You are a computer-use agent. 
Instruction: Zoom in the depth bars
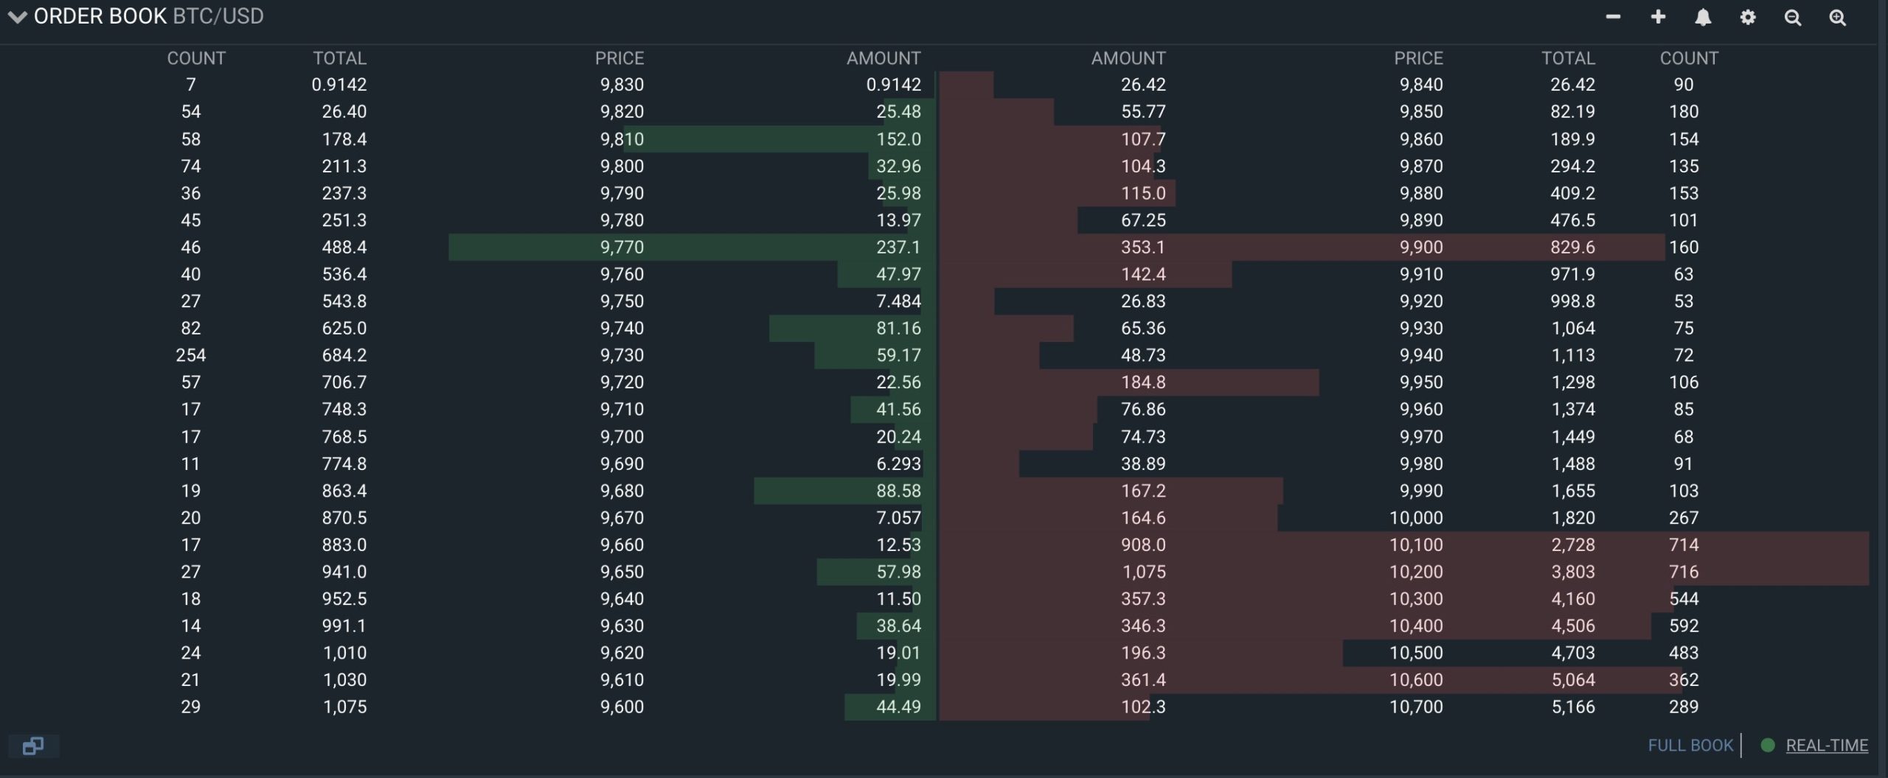[1838, 18]
